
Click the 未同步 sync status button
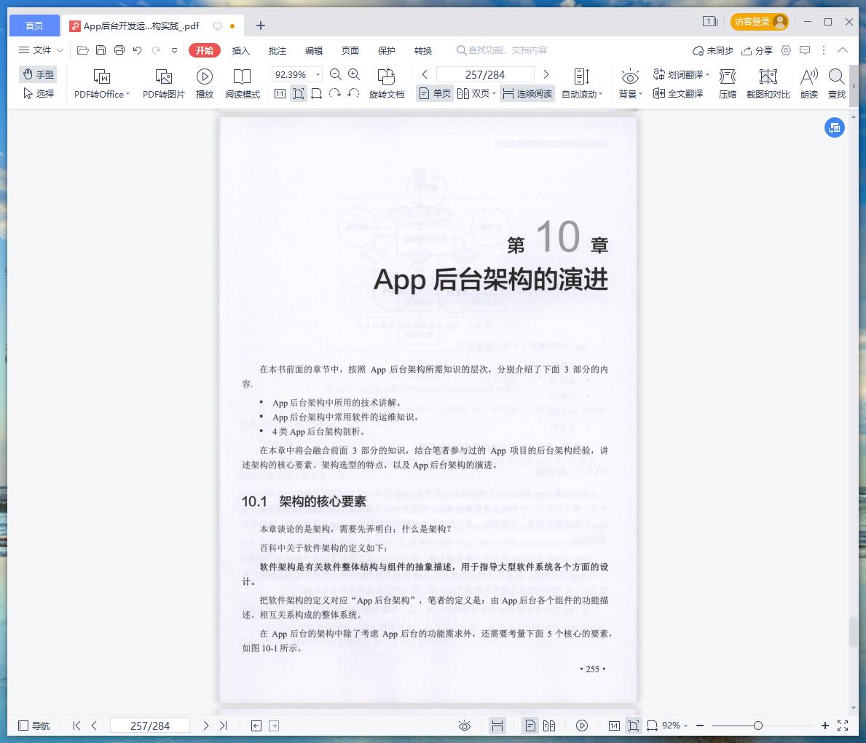712,50
